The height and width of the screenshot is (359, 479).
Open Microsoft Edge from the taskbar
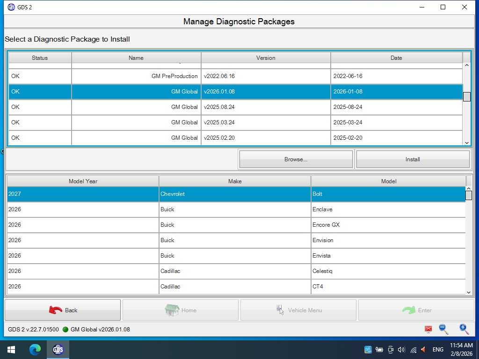point(35,349)
